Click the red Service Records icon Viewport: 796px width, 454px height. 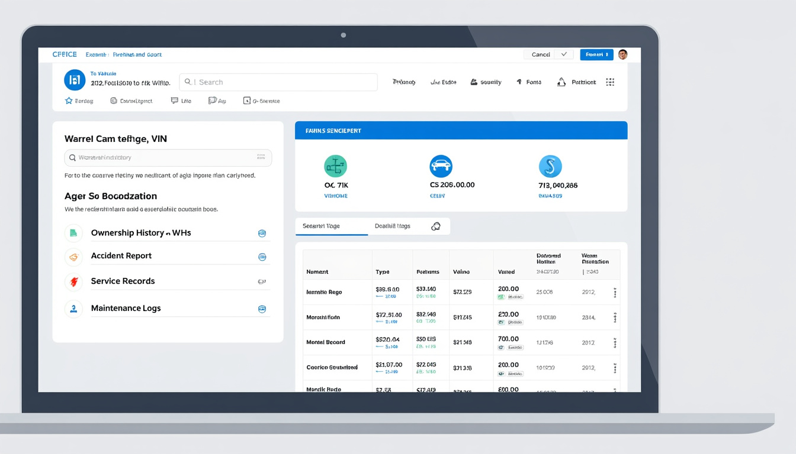[x=74, y=282]
